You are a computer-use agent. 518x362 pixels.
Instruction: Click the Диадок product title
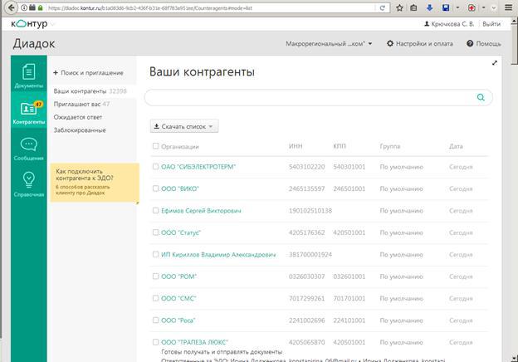[x=34, y=44]
